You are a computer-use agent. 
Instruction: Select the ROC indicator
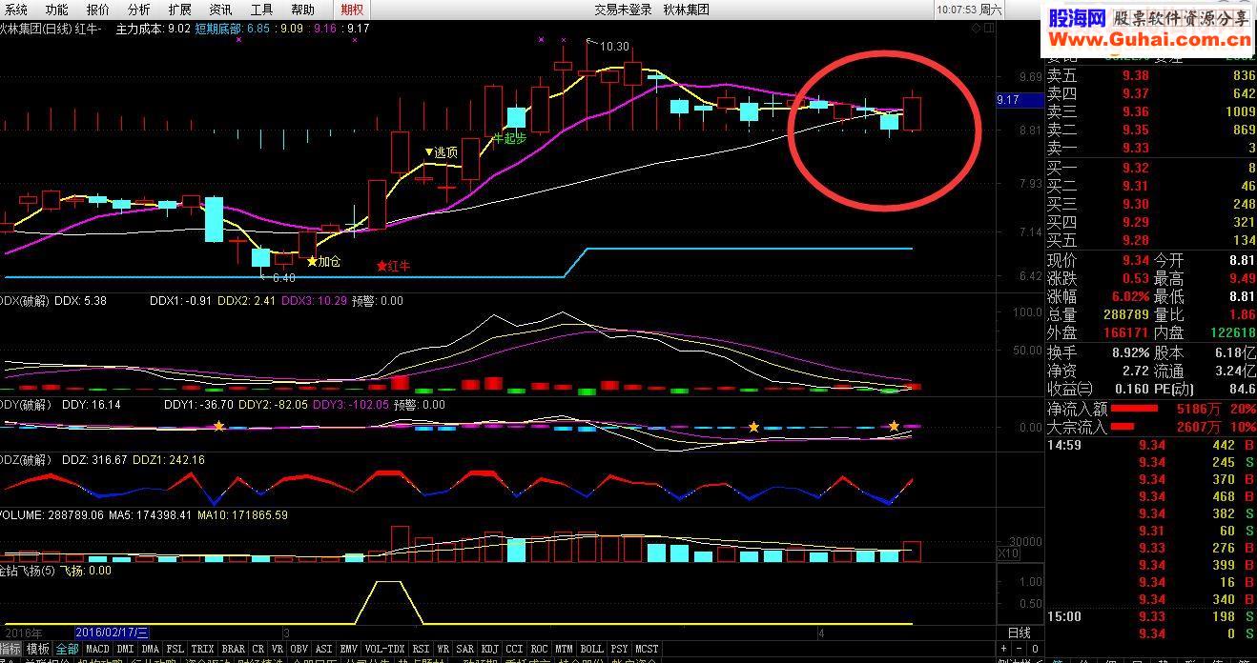click(x=540, y=650)
